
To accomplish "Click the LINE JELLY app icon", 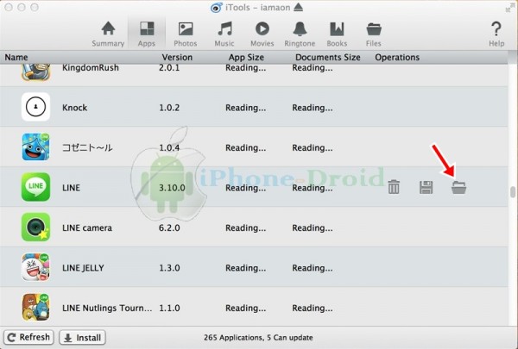I will coord(35,267).
